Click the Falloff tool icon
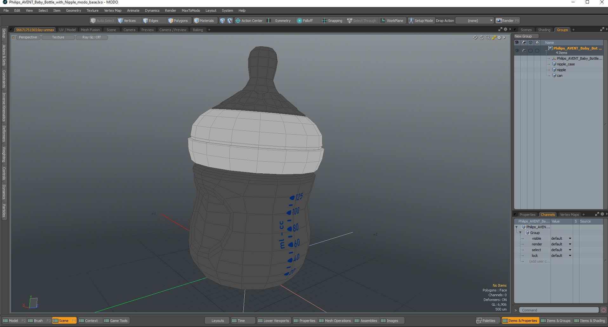608x327 pixels. pos(299,21)
